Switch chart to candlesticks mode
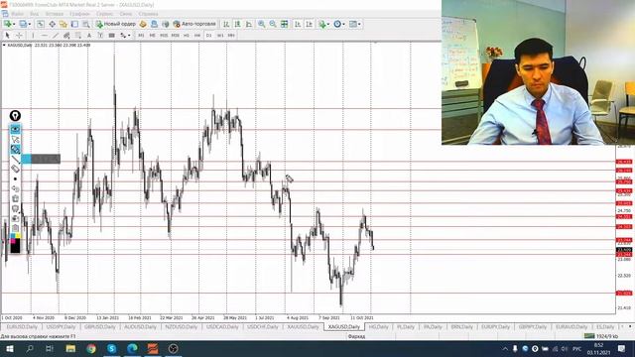The height and width of the screenshot is (357, 635). pos(237,24)
